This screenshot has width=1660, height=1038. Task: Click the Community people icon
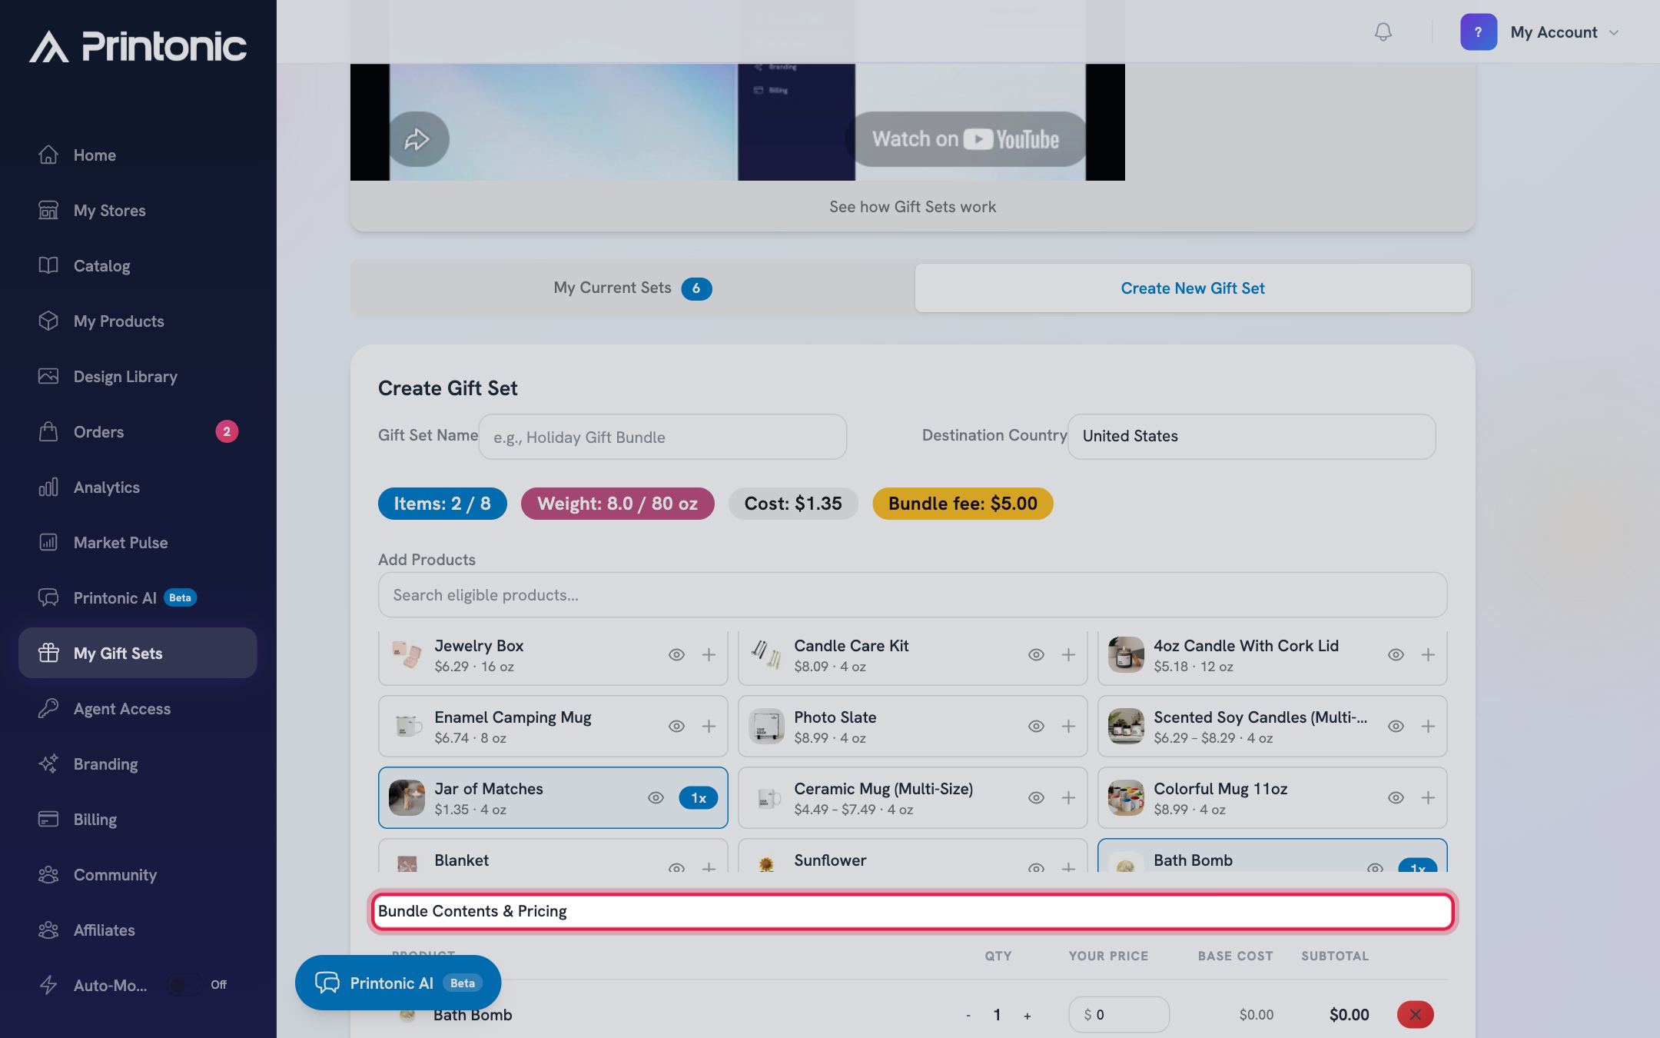(x=48, y=875)
